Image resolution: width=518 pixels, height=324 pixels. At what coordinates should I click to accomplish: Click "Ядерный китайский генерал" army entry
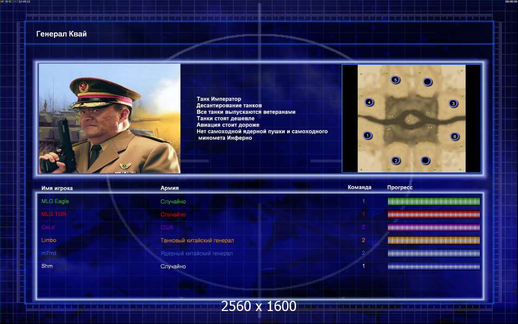[x=196, y=253]
